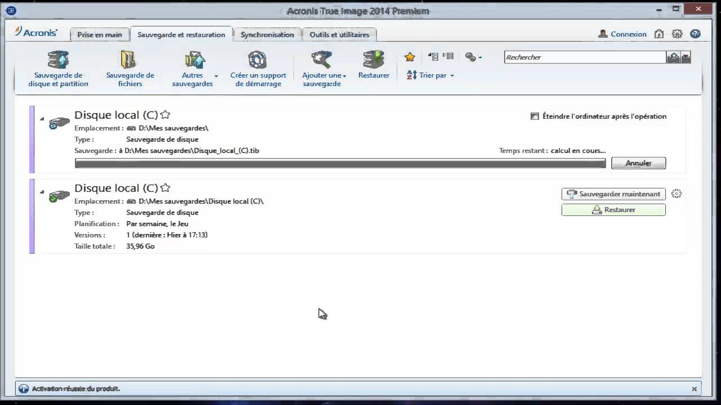The height and width of the screenshot is (405, 721).
Task: Click Sauvegarder maintenant button
Action: (613, 194)
